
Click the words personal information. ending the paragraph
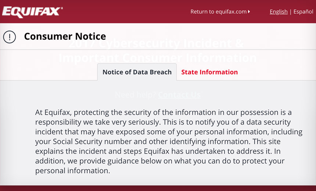coord(72,171)
